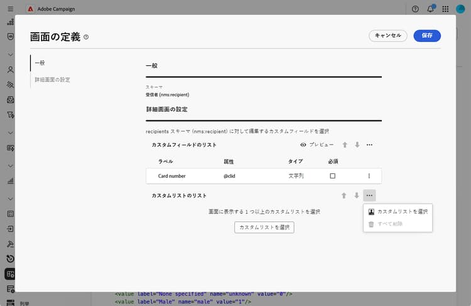This screenshot has height=306, width=471.
Task: Select the 詳細画面の設定 section tab
Action: click(x=52, y=80)
